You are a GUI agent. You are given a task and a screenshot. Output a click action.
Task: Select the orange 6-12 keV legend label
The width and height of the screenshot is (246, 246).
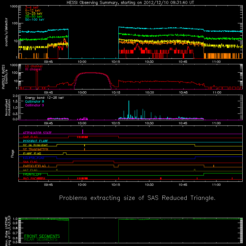coord(33,10)
